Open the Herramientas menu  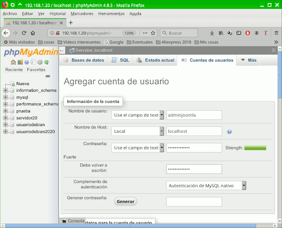[111, 14]
